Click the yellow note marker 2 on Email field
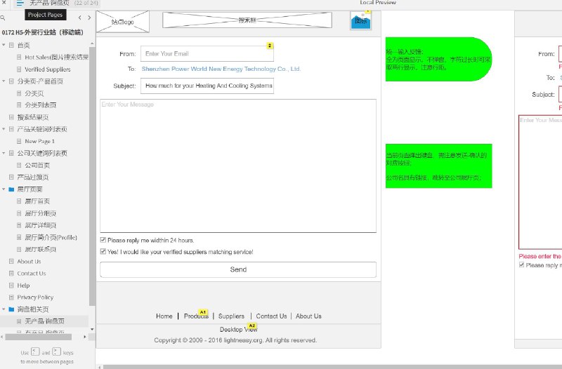Screen dimensions: 562x369 coord(270,46)
